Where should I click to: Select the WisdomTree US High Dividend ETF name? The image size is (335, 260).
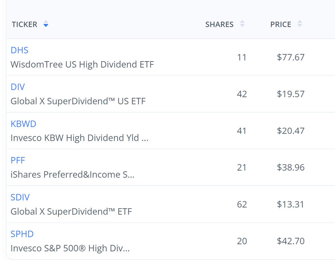82,65
